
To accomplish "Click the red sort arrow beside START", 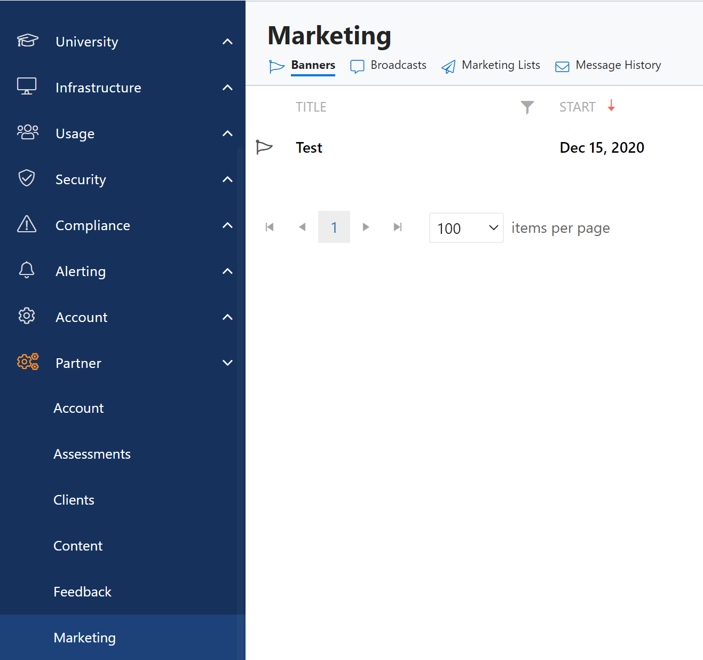I will (x=611, y=106).
